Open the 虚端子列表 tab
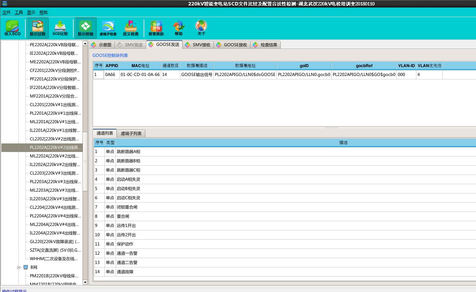Screen dimensions: 476x292 (x=131, y=134)
